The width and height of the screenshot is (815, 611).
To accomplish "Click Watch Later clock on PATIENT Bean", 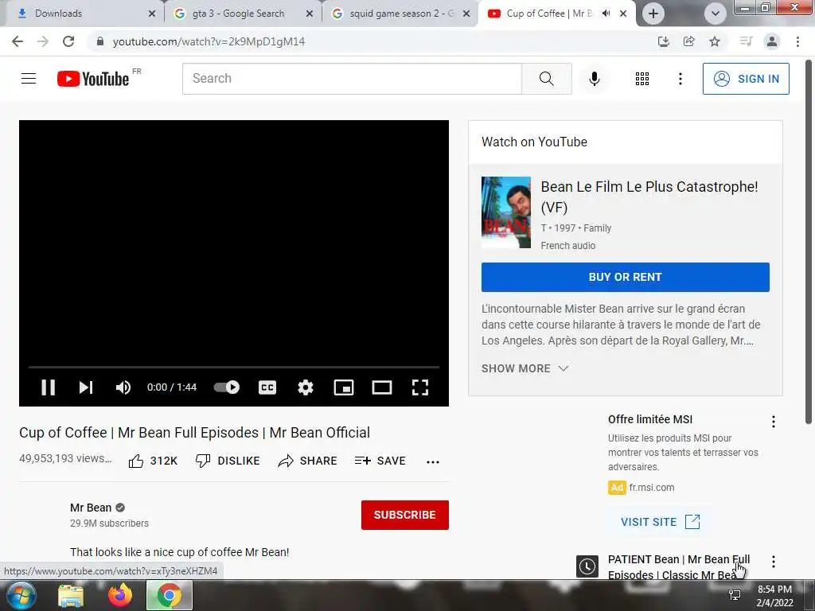I will point(587,566).
